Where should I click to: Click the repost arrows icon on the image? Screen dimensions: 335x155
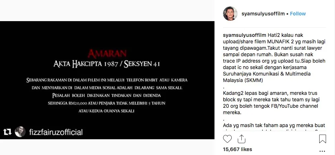(x=7, y=132)
